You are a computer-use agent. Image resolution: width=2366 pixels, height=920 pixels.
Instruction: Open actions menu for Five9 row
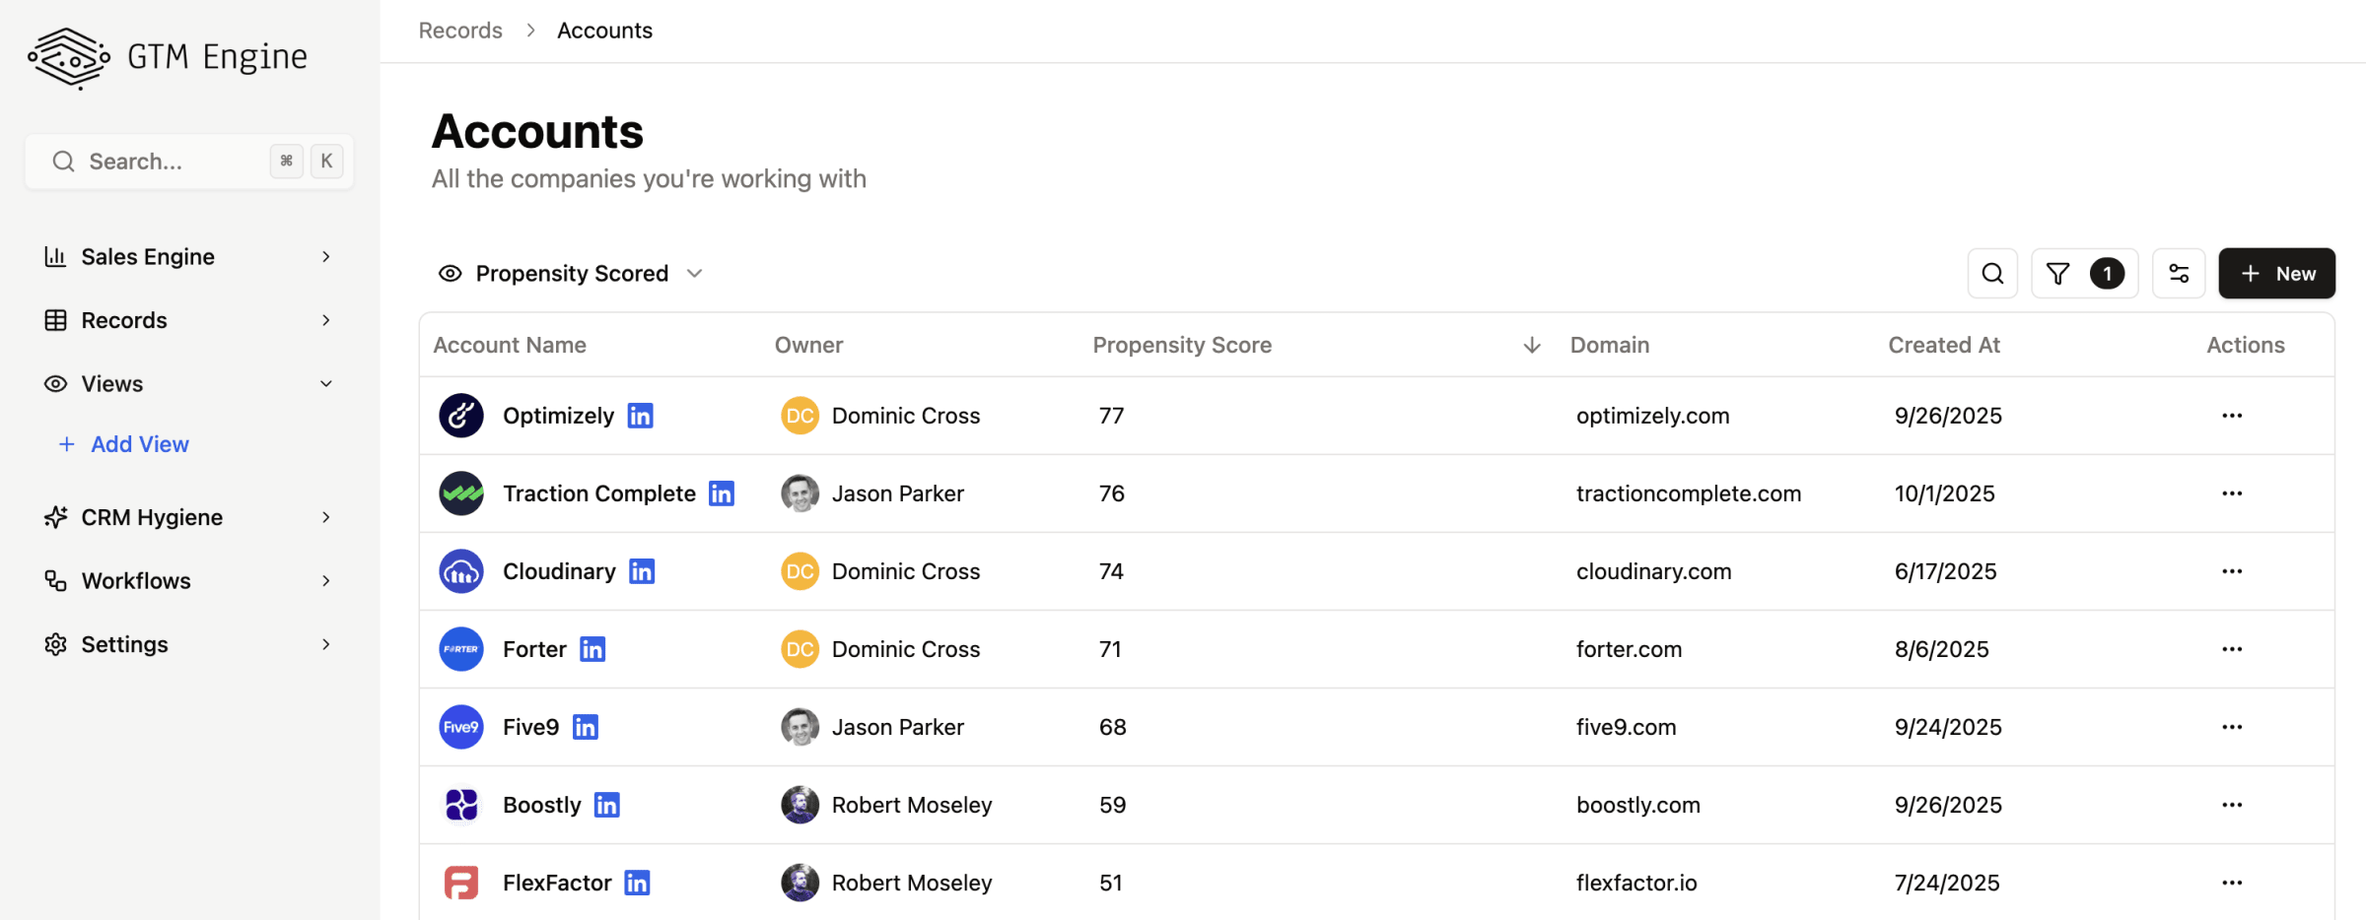tap(2232, 727)
